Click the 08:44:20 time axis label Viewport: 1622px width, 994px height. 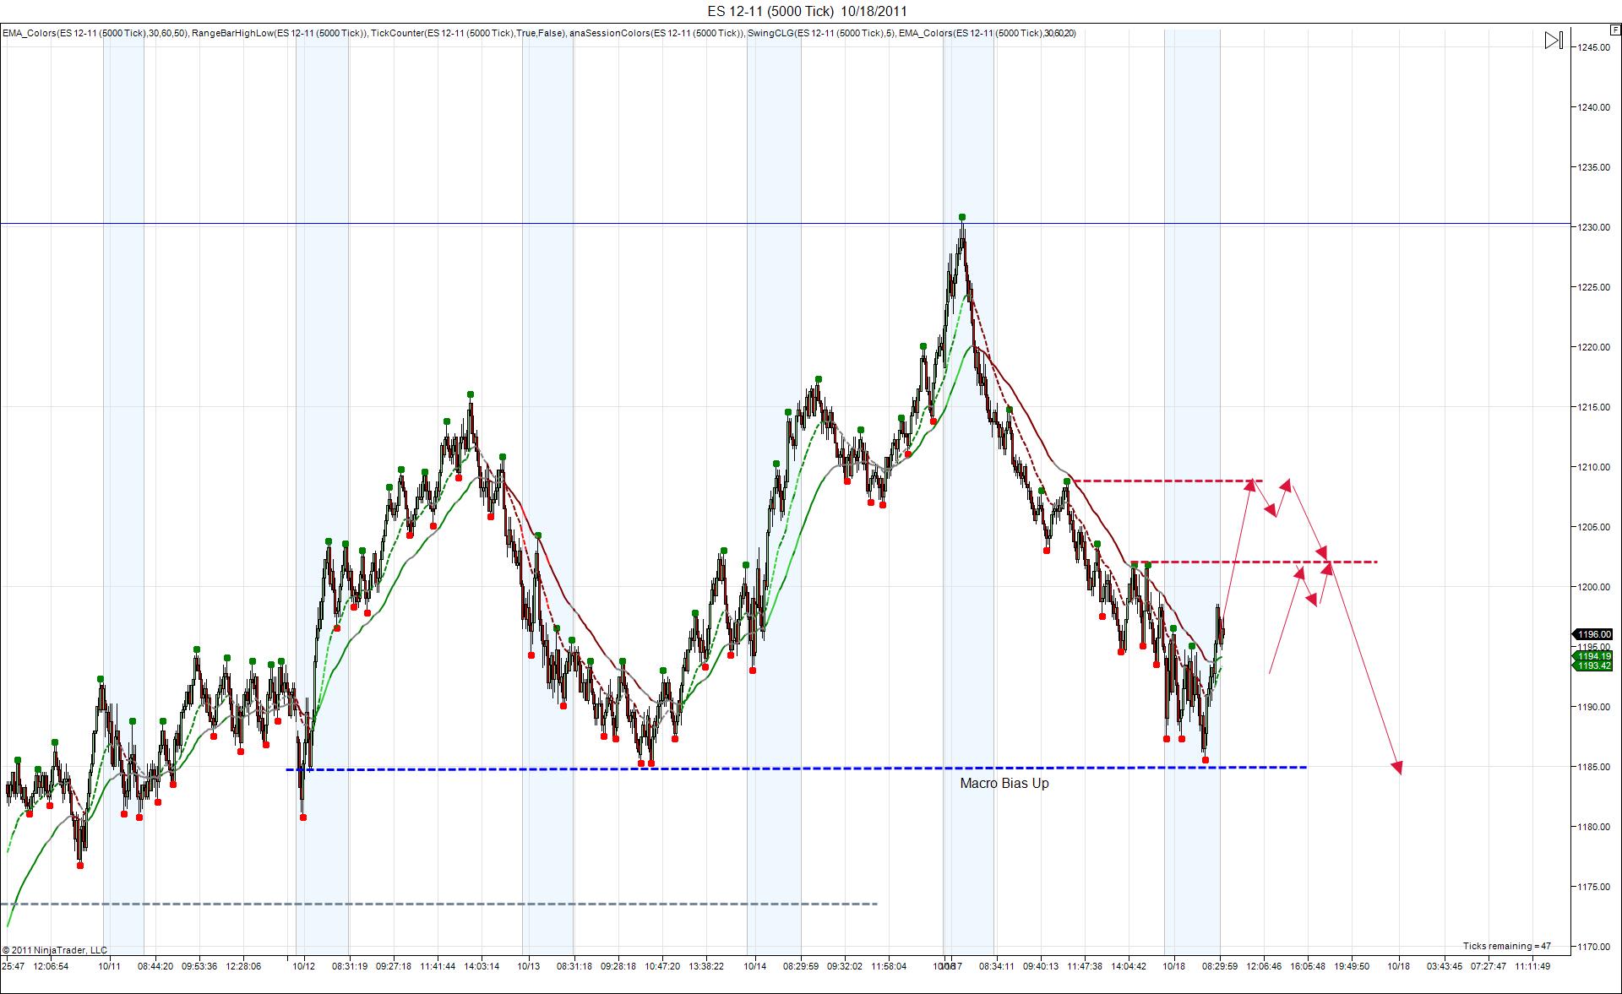pyautogui.click(x=155, y=966)
